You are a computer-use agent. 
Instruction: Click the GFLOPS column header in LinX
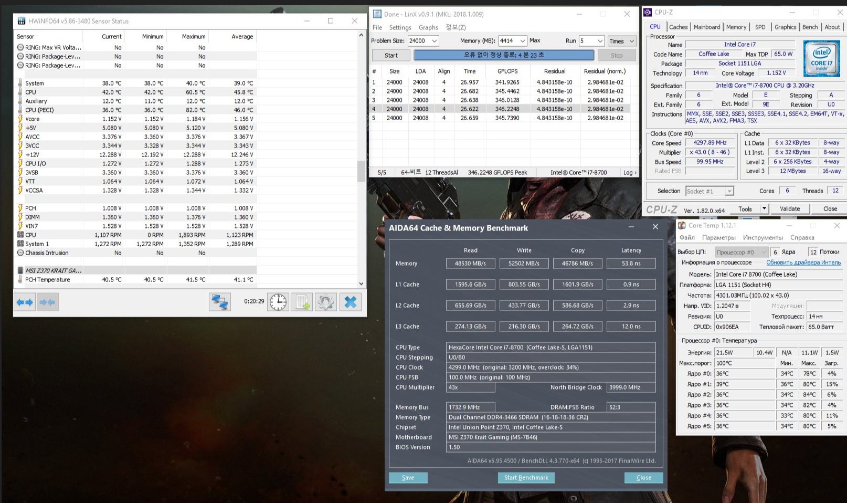coord(507,71)
